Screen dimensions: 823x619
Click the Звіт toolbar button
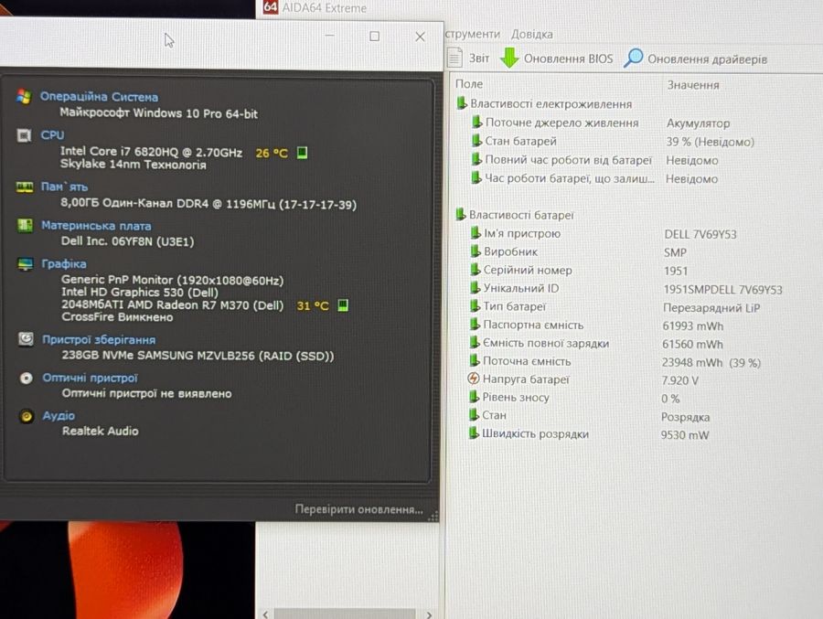click(x=469, y=58)
